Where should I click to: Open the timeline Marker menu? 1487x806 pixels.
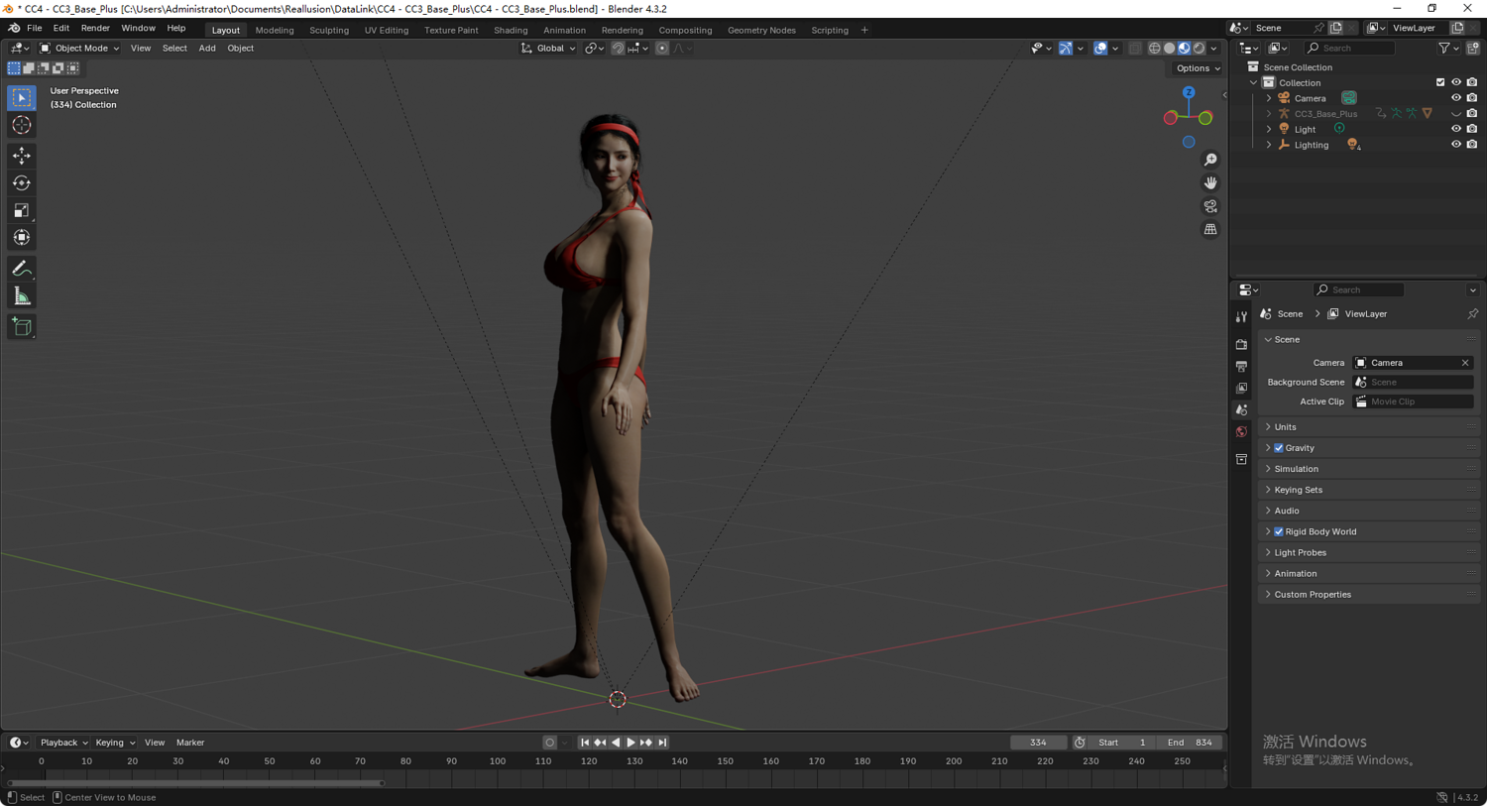pyautogui.click(x=190, y=743)
